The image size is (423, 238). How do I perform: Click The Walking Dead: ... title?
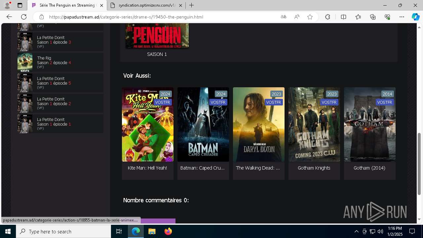tap(258, 168)
